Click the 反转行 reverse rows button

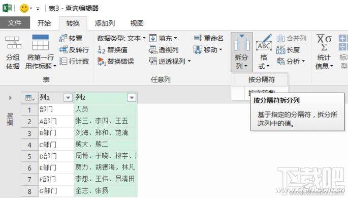pos(74,49)
